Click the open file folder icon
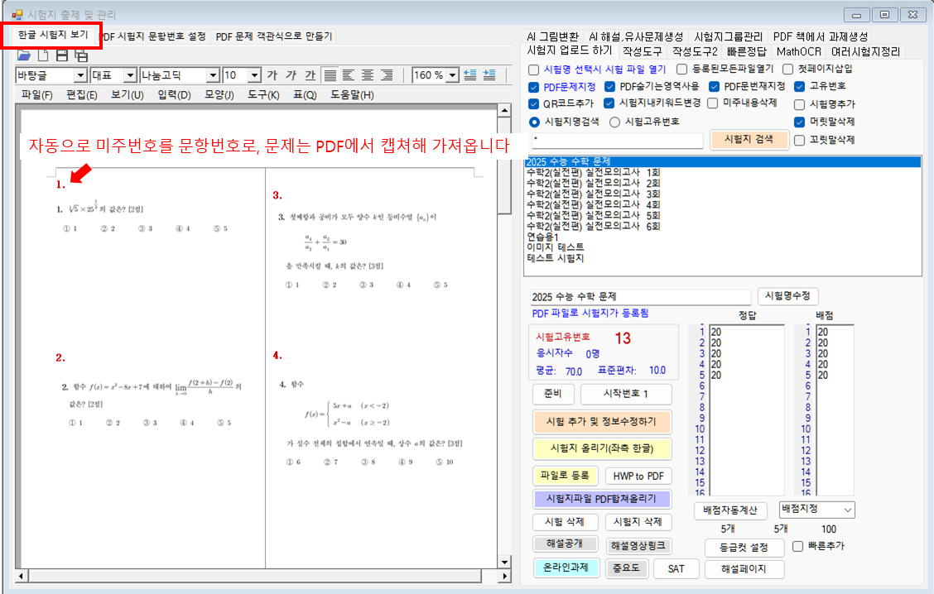This screenshot has height=594, width=934. pyautogui.click(x=24, y=55)
